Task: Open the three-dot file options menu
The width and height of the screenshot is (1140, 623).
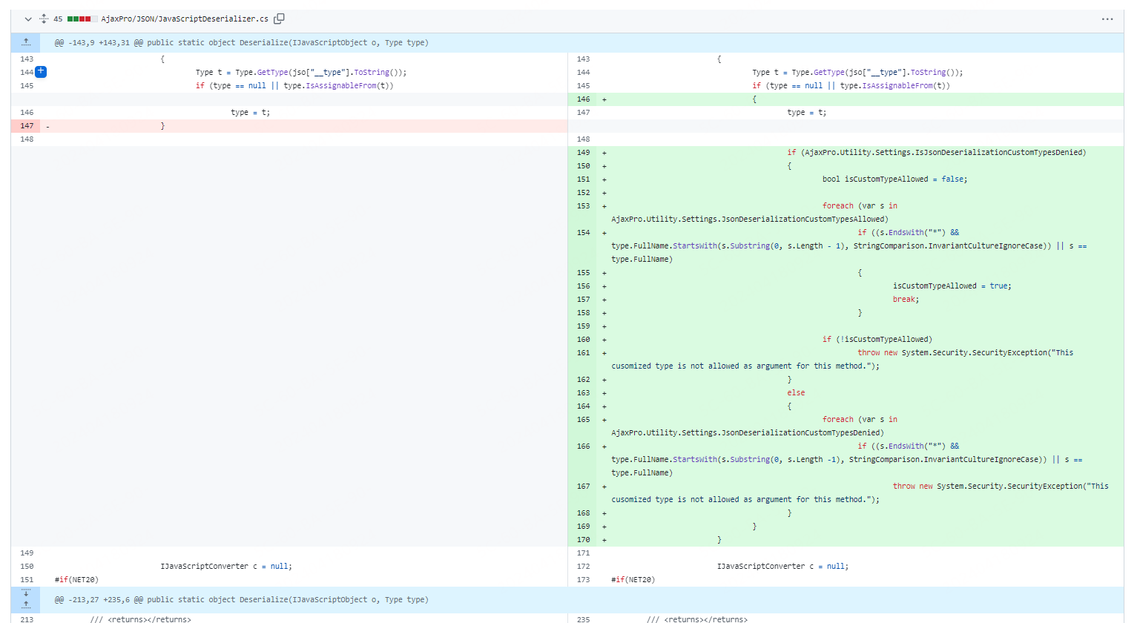Action: click(1107, 19)
